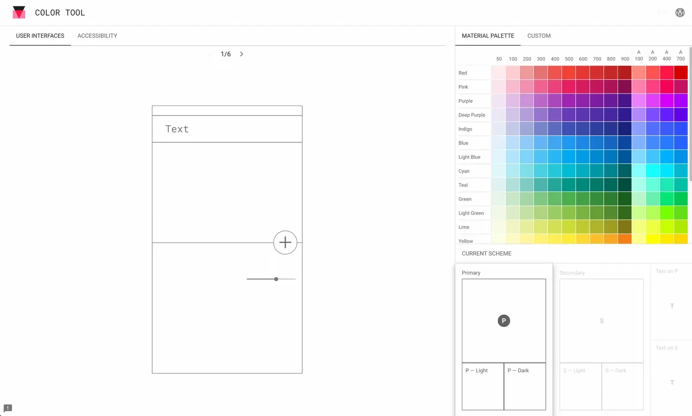The image size is (692, 416).
Task: Advance preview with the next arrow
Action: pyautogui.click(x=241, y=54)
